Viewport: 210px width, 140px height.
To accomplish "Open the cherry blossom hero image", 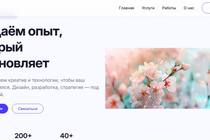I will pos(157,78).
